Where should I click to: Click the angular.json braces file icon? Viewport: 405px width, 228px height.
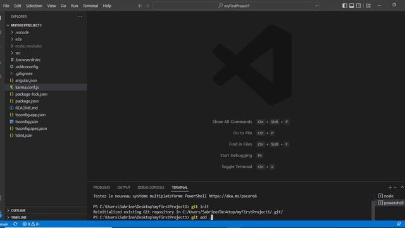click(x=11, y=80)
